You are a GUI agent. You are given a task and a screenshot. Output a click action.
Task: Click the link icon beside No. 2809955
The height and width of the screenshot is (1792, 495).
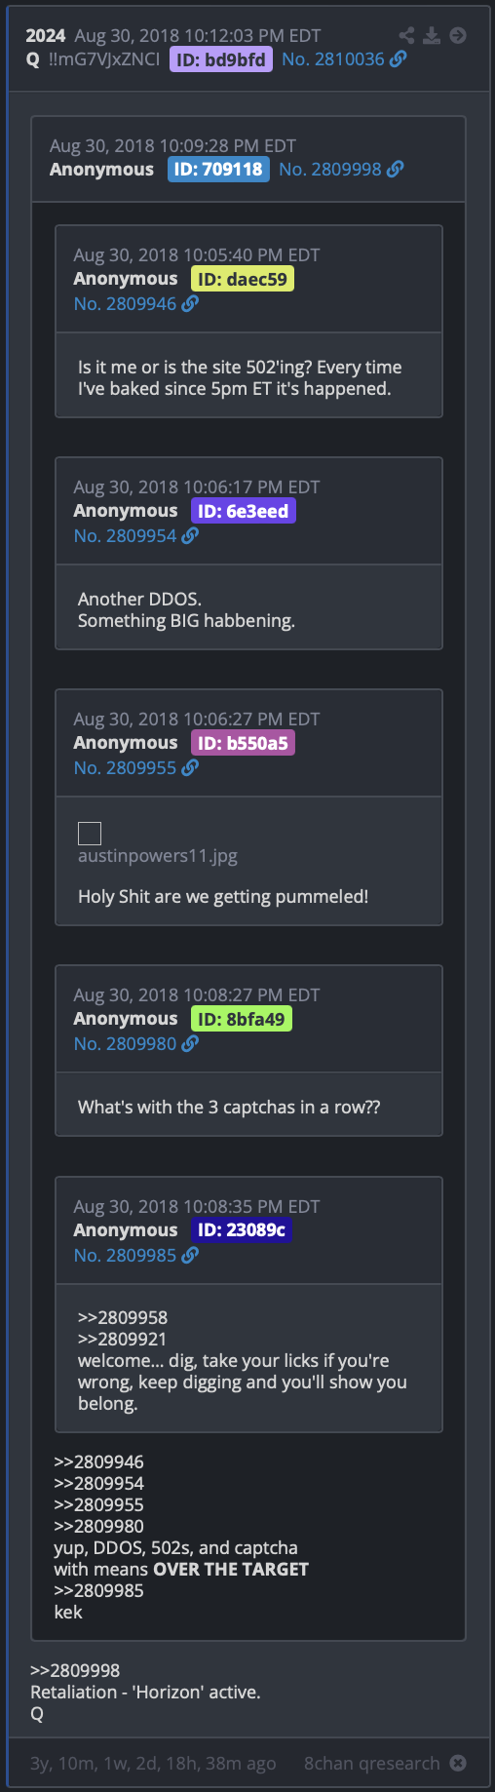pyautogui.click(x=190, y=768)
